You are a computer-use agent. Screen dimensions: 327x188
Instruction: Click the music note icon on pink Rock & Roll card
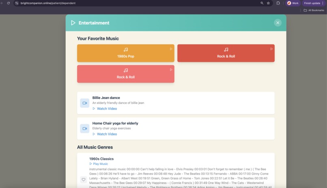tap(125, 70)
